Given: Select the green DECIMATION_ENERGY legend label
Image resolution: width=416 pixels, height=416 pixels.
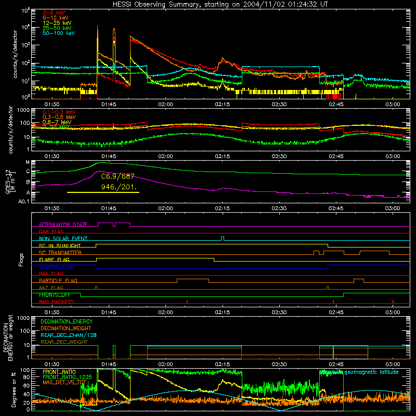Looking at the screenshot, I should point(67,321).
